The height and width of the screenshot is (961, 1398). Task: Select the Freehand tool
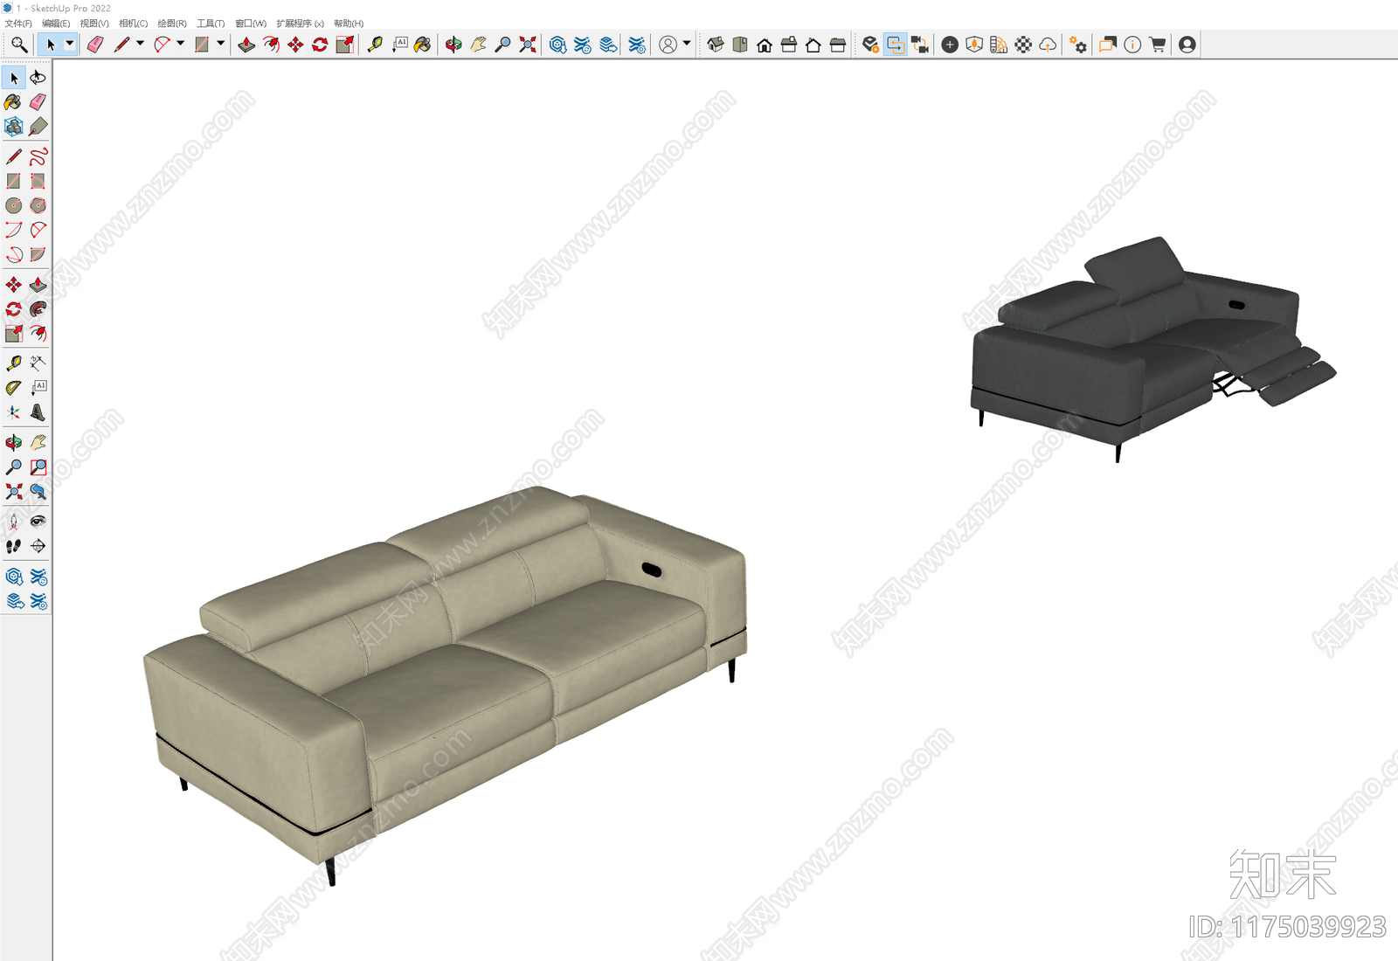[38, 156]
